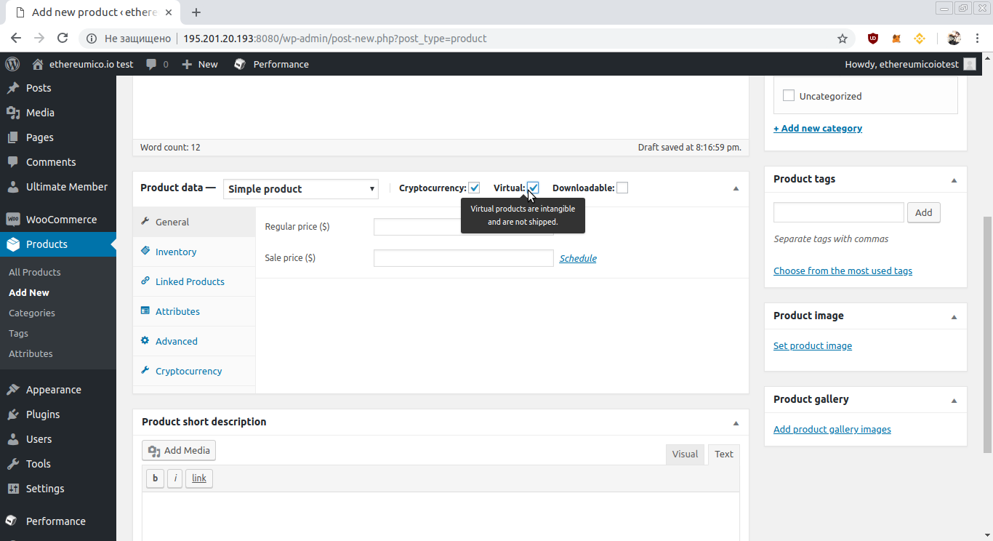Collapse the Product data panel arrow

736,188
